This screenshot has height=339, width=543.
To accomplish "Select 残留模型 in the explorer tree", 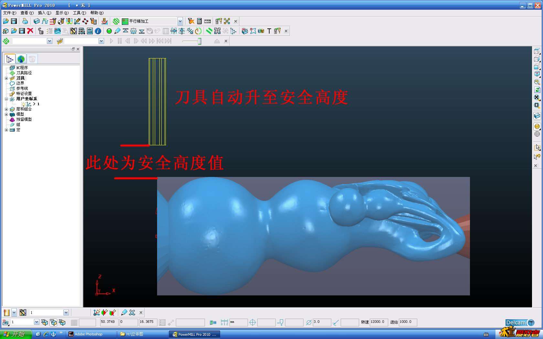I will click(24, 119).
